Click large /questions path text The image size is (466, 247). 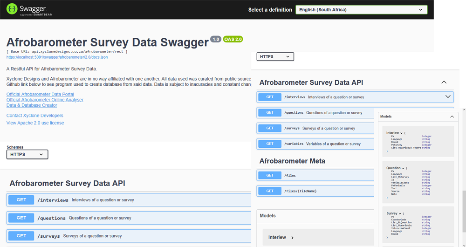[51, 218]
